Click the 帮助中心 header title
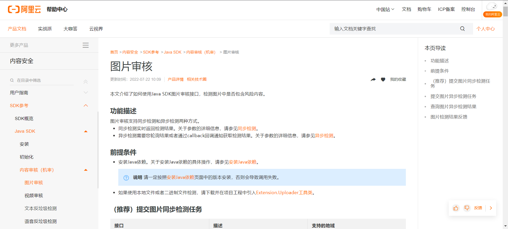This screenshot has height=229, width=508. pos(57,9)
